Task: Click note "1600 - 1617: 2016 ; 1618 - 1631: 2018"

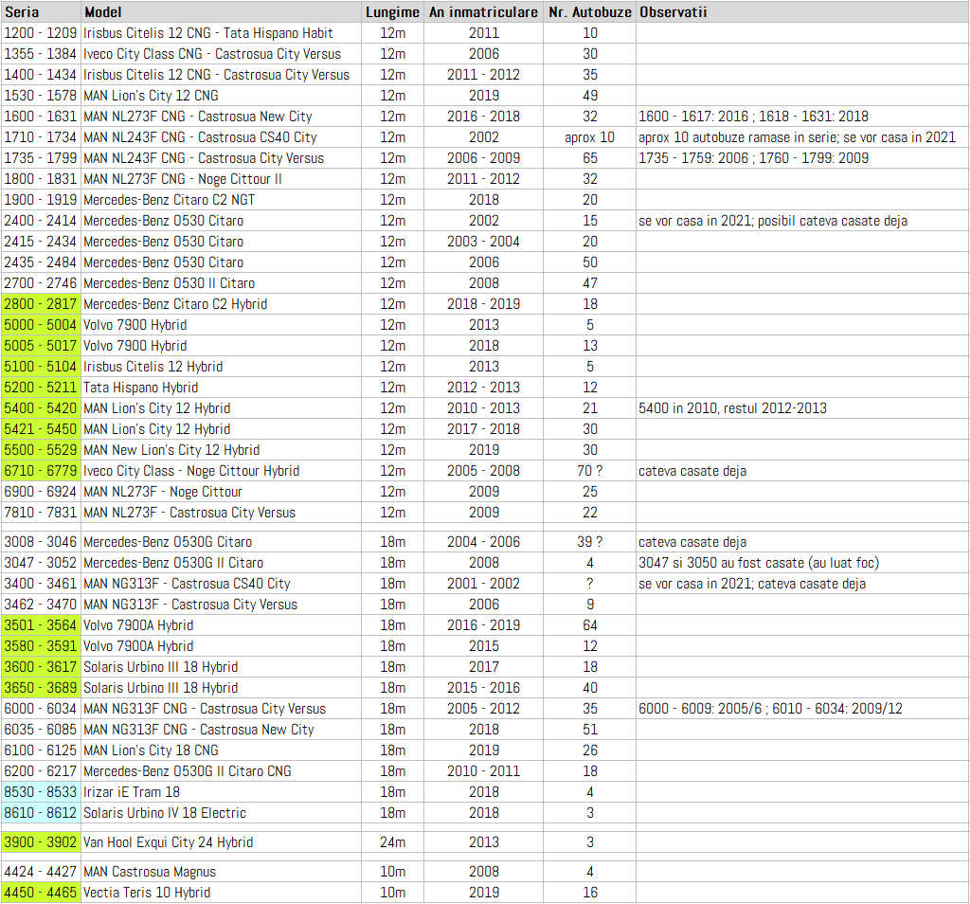Action: pos(753,117)
